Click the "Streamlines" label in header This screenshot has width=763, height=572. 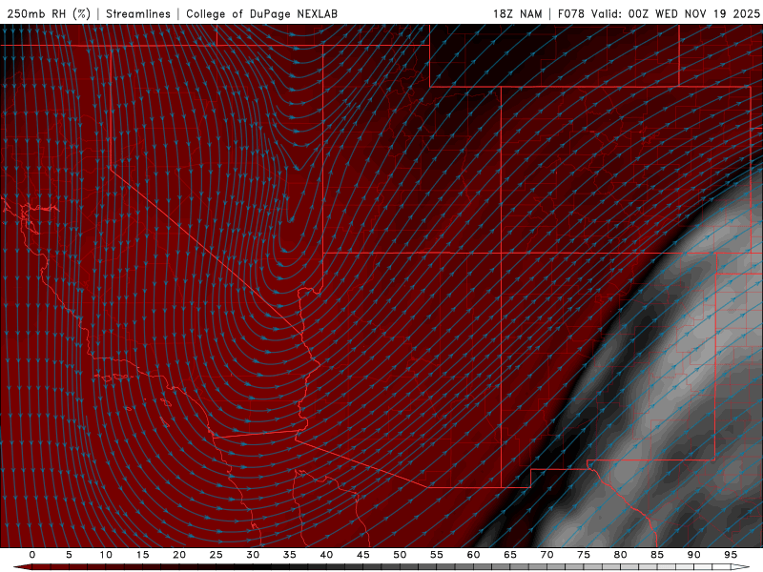pos(138,13)
